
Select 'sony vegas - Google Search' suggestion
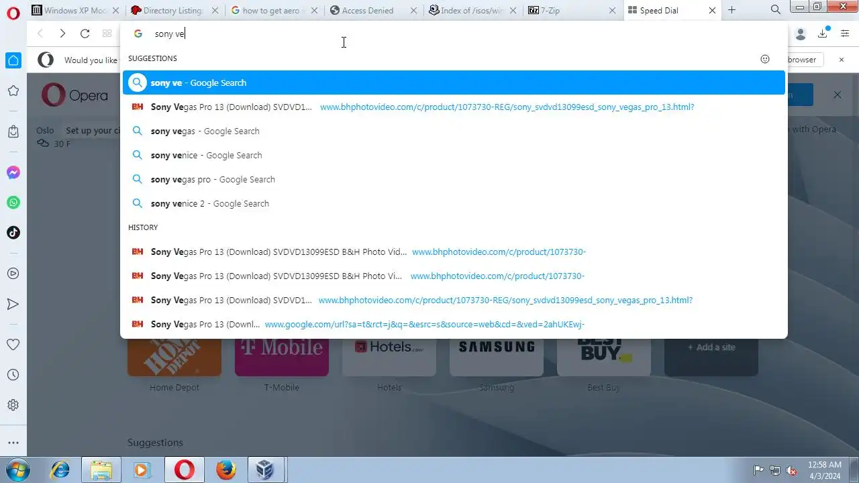tap(454, 131)
